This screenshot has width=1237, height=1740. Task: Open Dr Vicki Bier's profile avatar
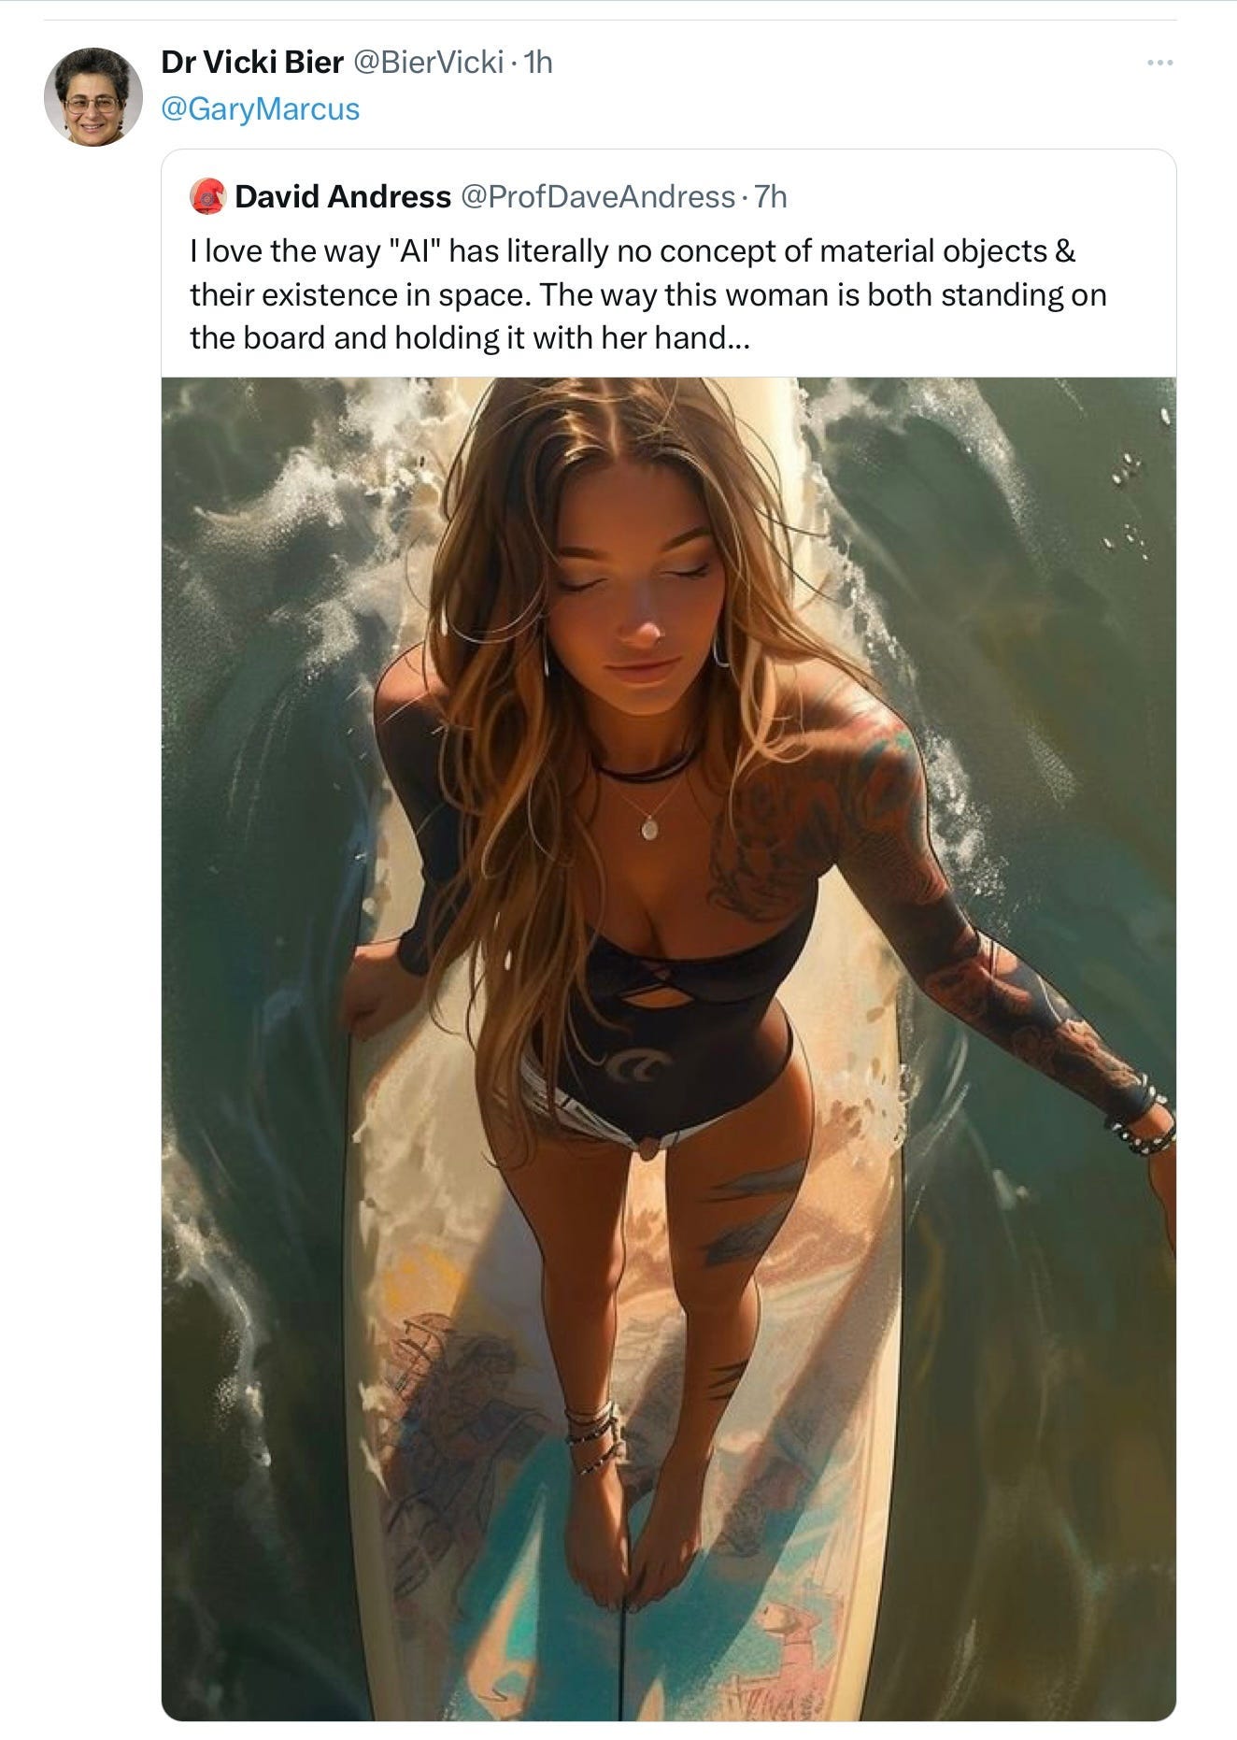(x=93, y=96)
